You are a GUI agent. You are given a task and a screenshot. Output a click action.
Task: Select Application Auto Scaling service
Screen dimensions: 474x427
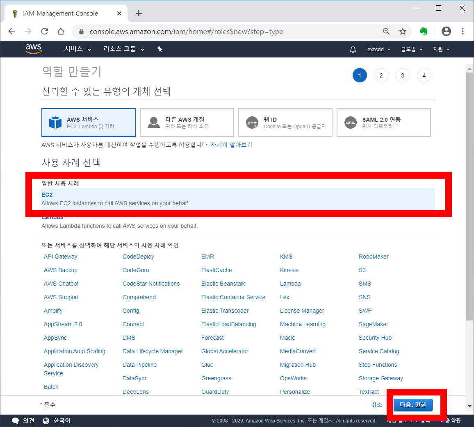pyautogui.click(x=74, y=351)
